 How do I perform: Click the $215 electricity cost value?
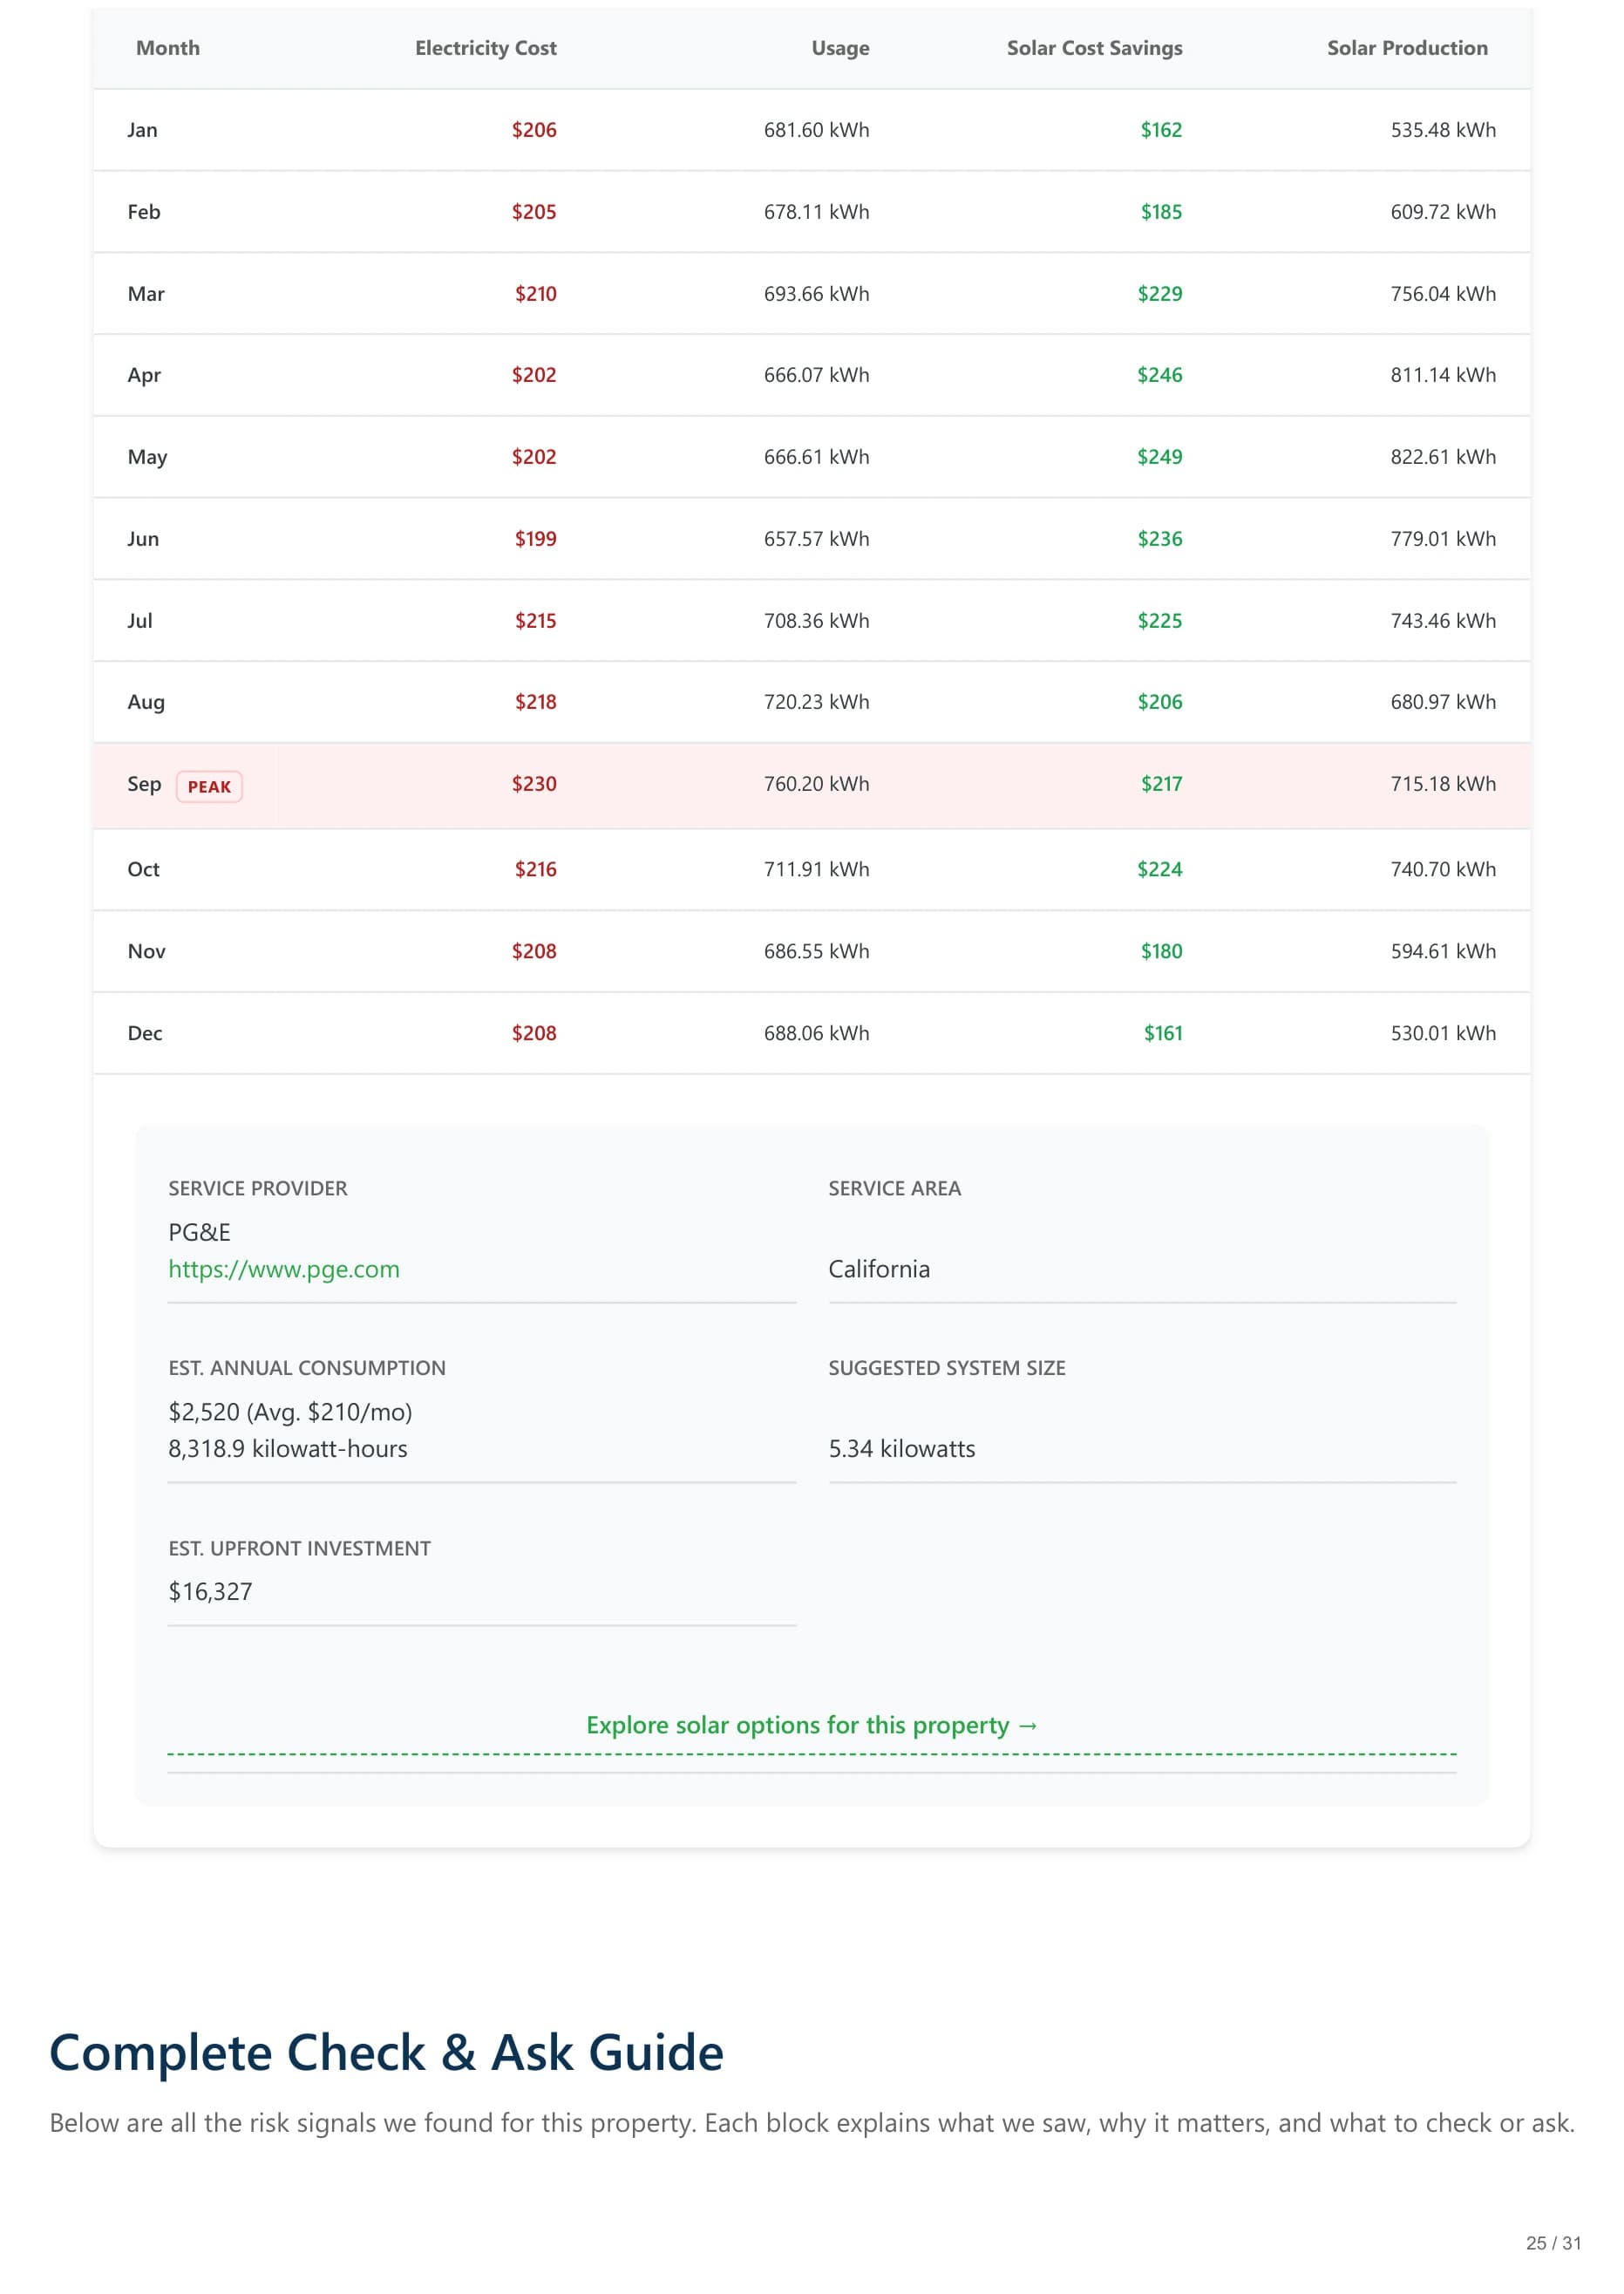[535, 621]
